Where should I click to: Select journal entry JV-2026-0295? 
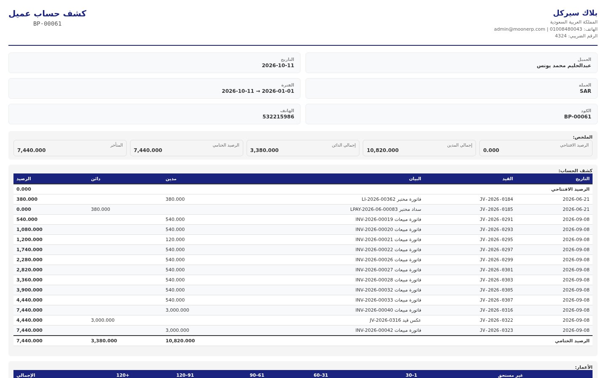(x=496, y=240)
